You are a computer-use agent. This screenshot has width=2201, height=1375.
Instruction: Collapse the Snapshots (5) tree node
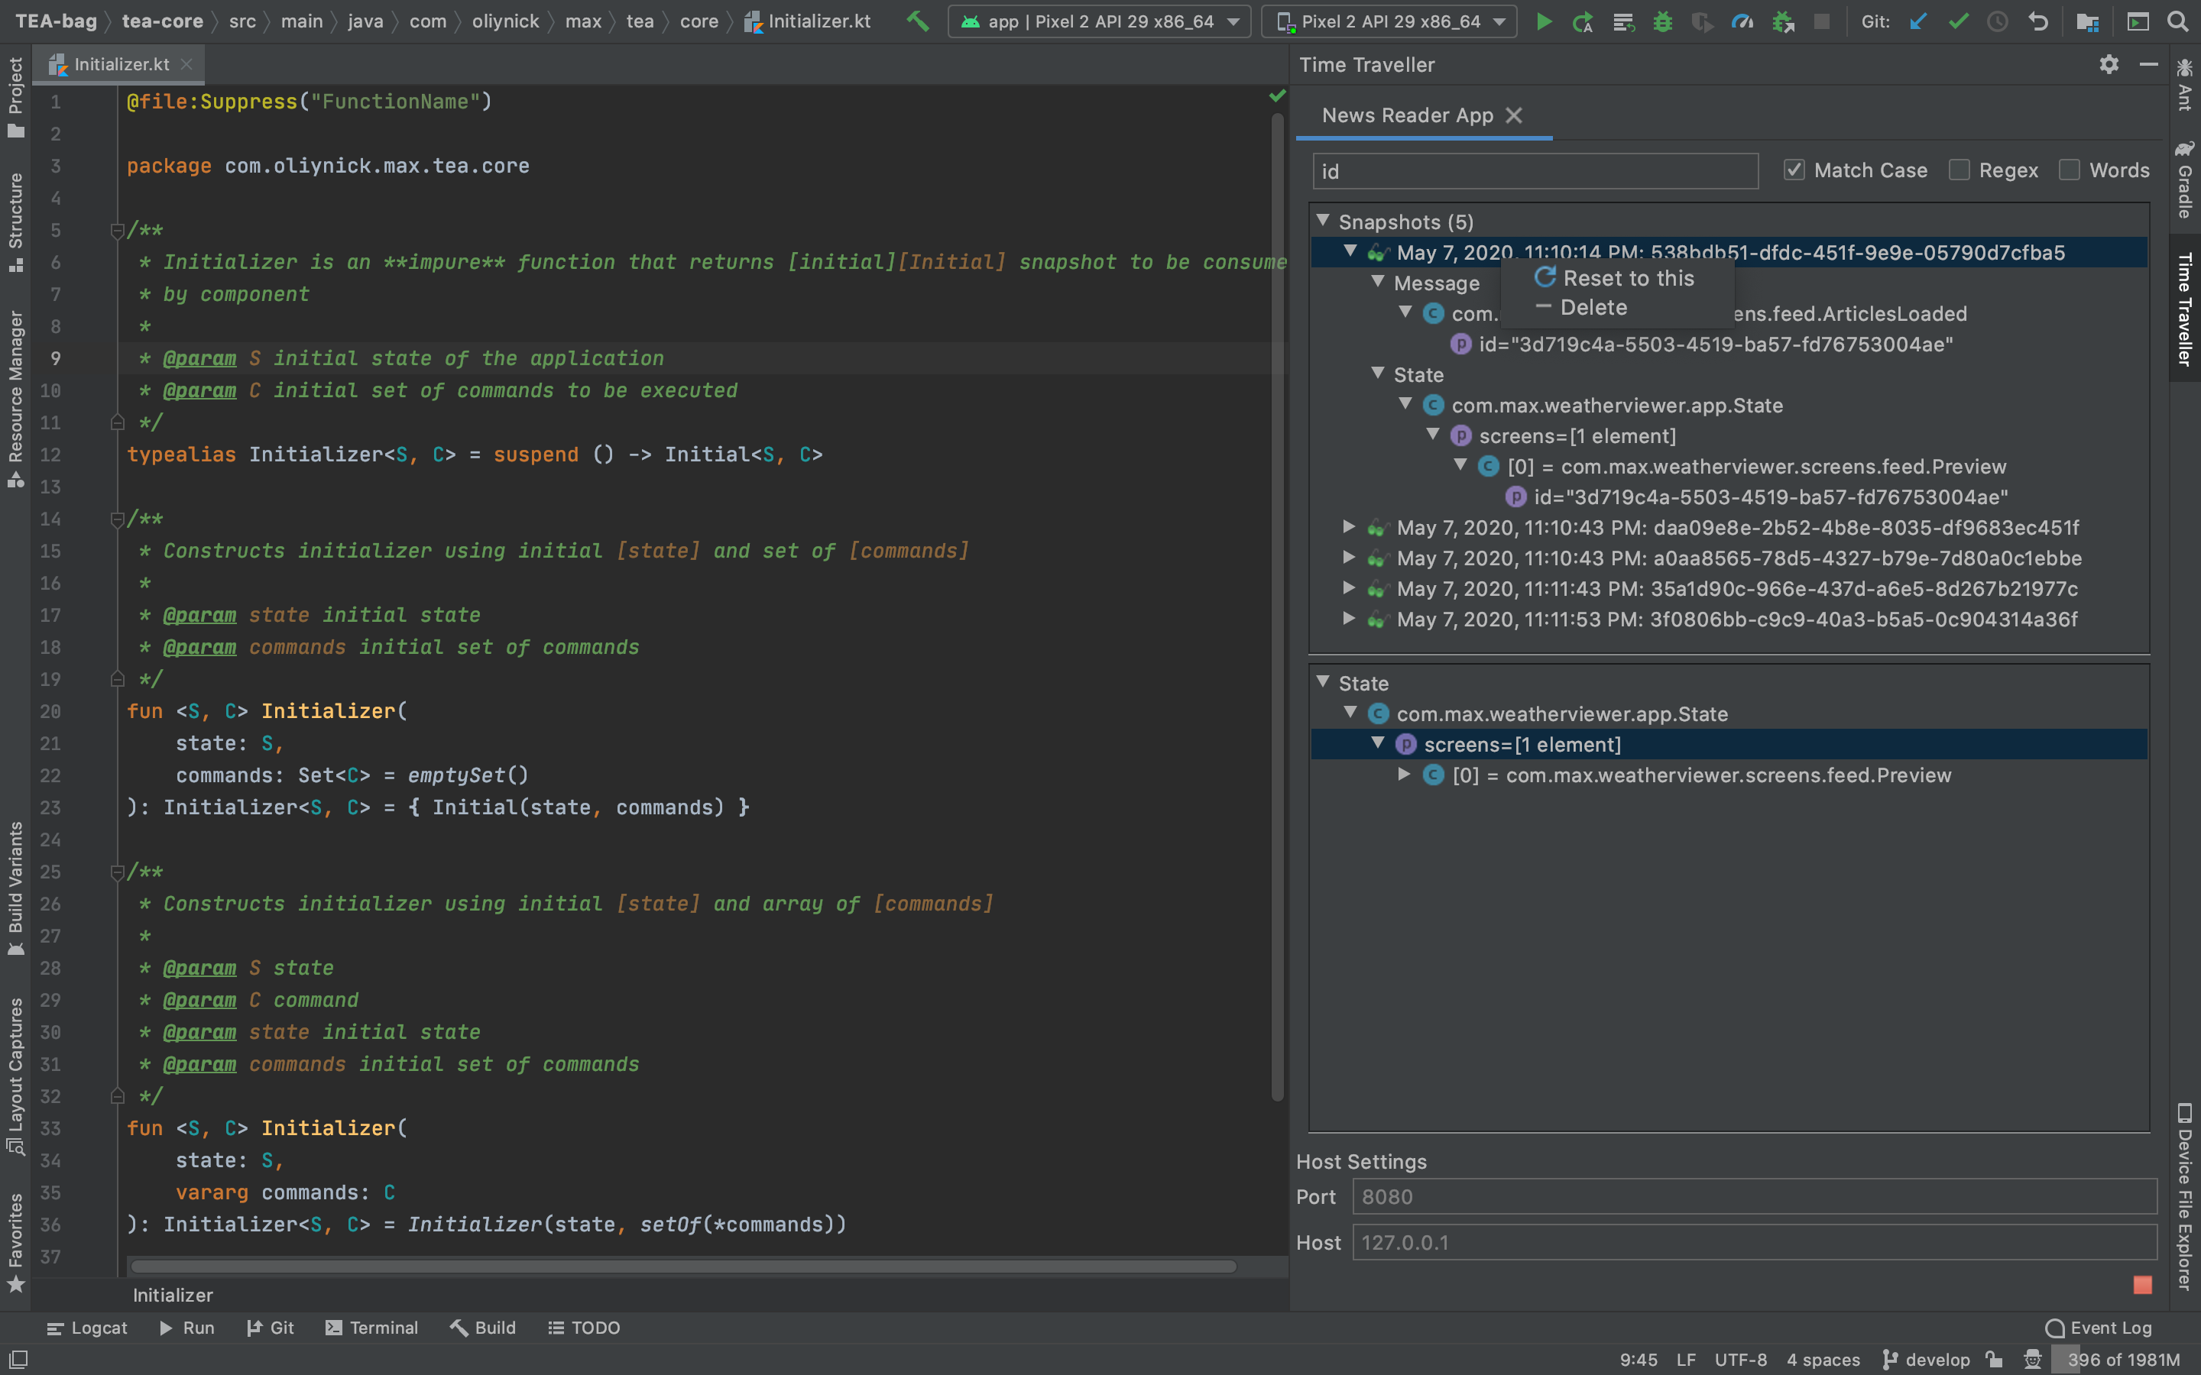(x=1324, y=221)
